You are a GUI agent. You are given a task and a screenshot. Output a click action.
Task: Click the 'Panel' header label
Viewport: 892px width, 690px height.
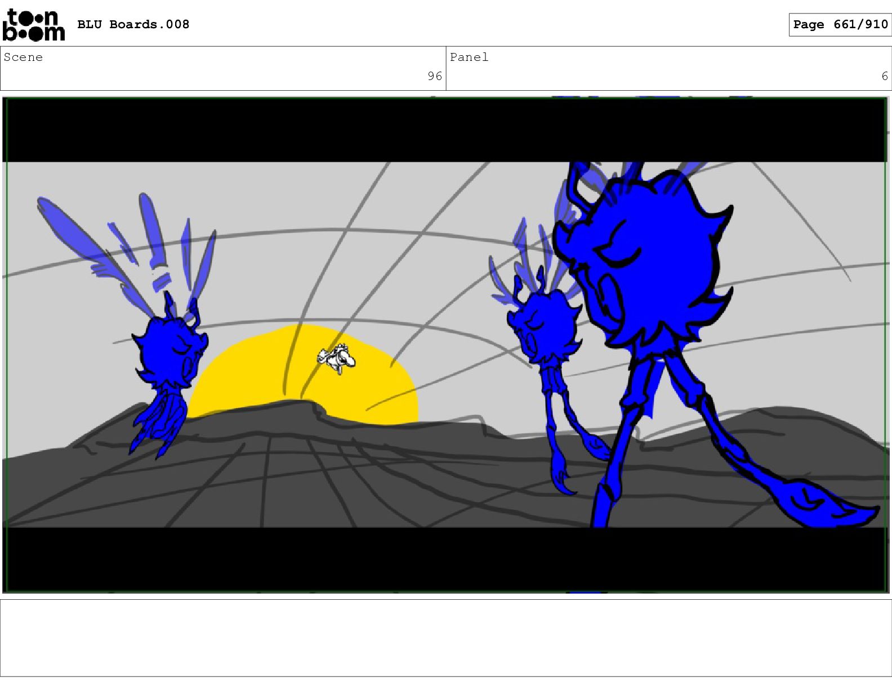[x=469, y=57]
